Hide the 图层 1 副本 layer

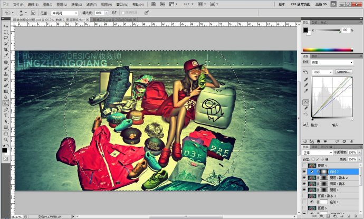[304, 184]
